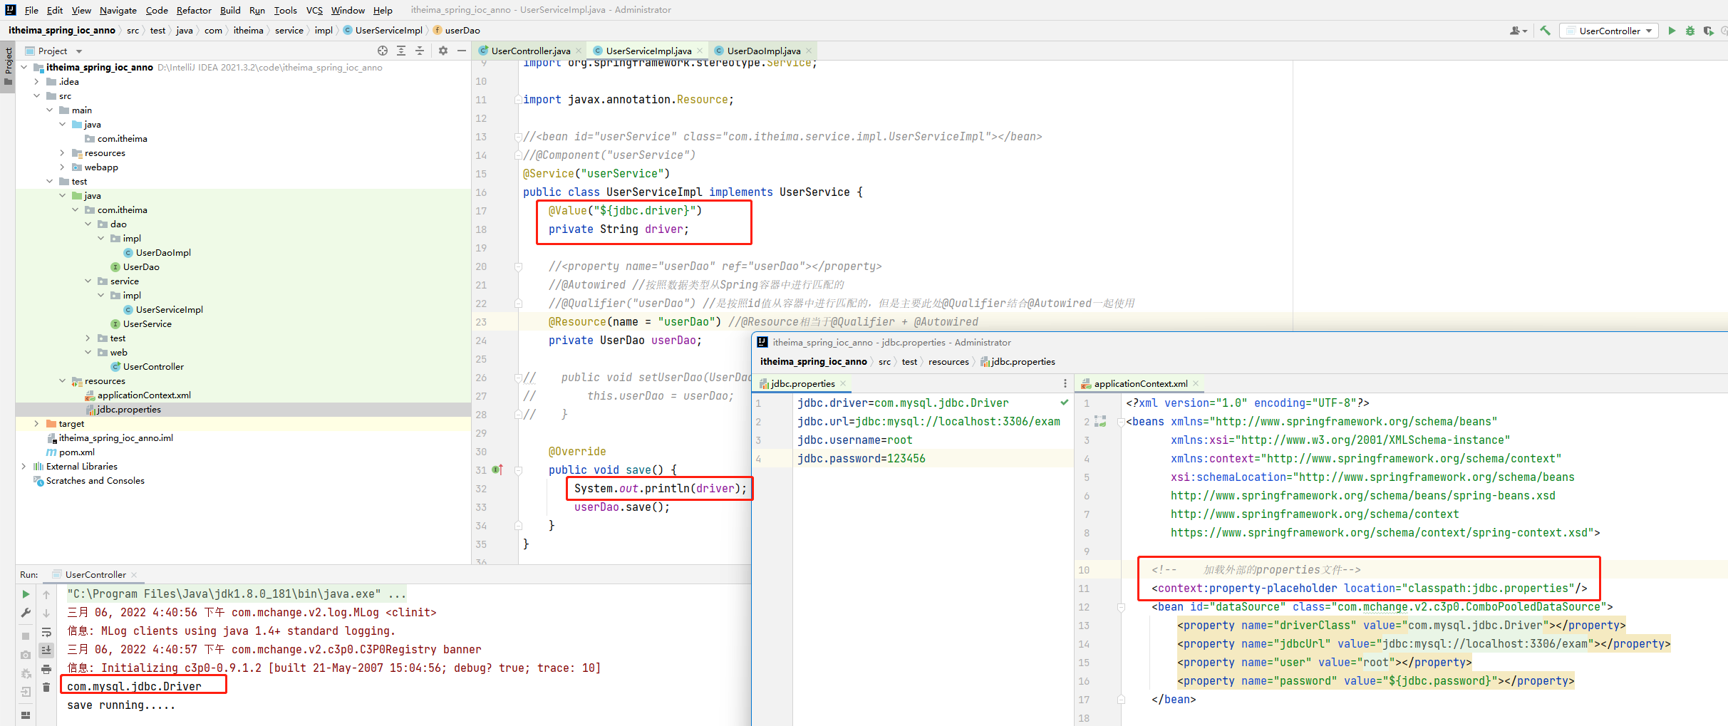Close the UserServiceImpl.java tab

coord(700,51)
